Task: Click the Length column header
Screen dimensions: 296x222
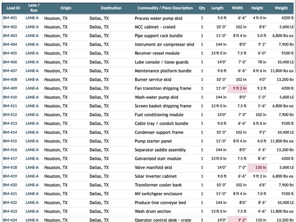Action: tap(217, 8)
